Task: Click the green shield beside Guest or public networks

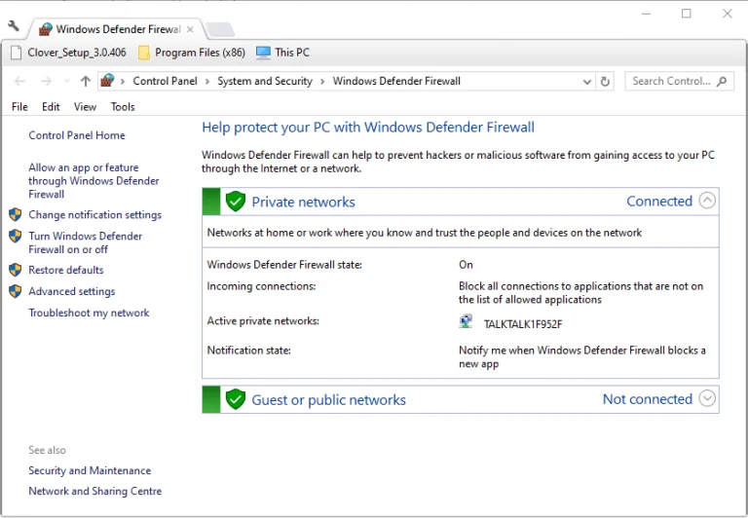Action: 235,399
